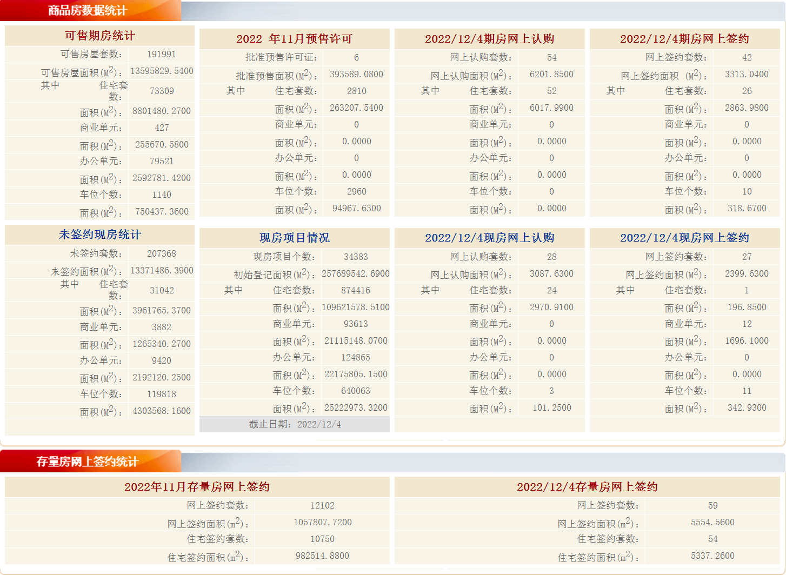Click the value 750437.3600
Screen dimensions: 786x575
point(162,211)
